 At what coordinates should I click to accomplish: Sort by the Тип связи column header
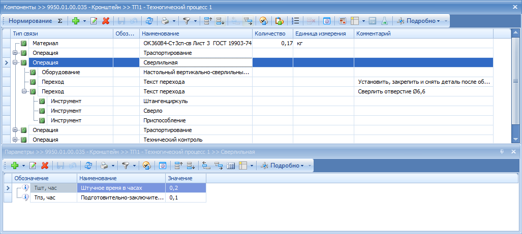(62, 34)
